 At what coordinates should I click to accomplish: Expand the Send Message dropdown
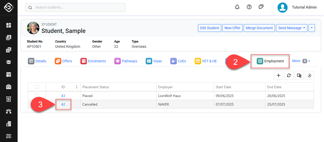point(304,28)
